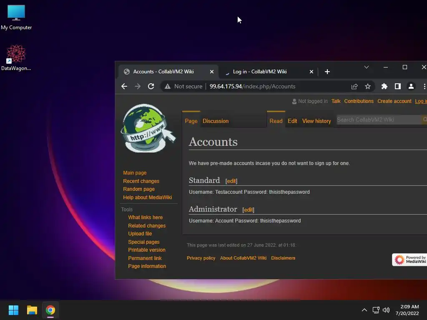This screenshot has width=427, height=320.
Task: Share this page via the share icon
Action: click(x=354, y=87)
